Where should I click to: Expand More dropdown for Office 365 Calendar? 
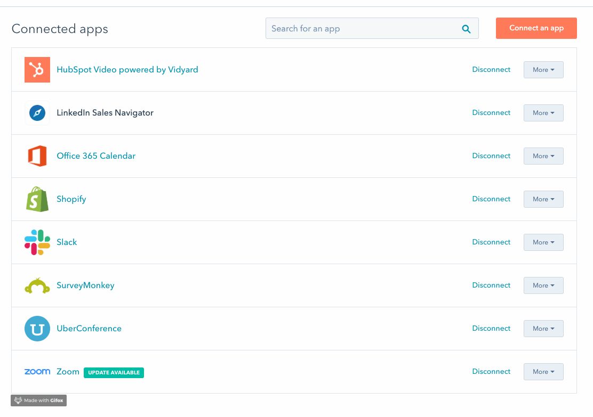coord(543,156)
